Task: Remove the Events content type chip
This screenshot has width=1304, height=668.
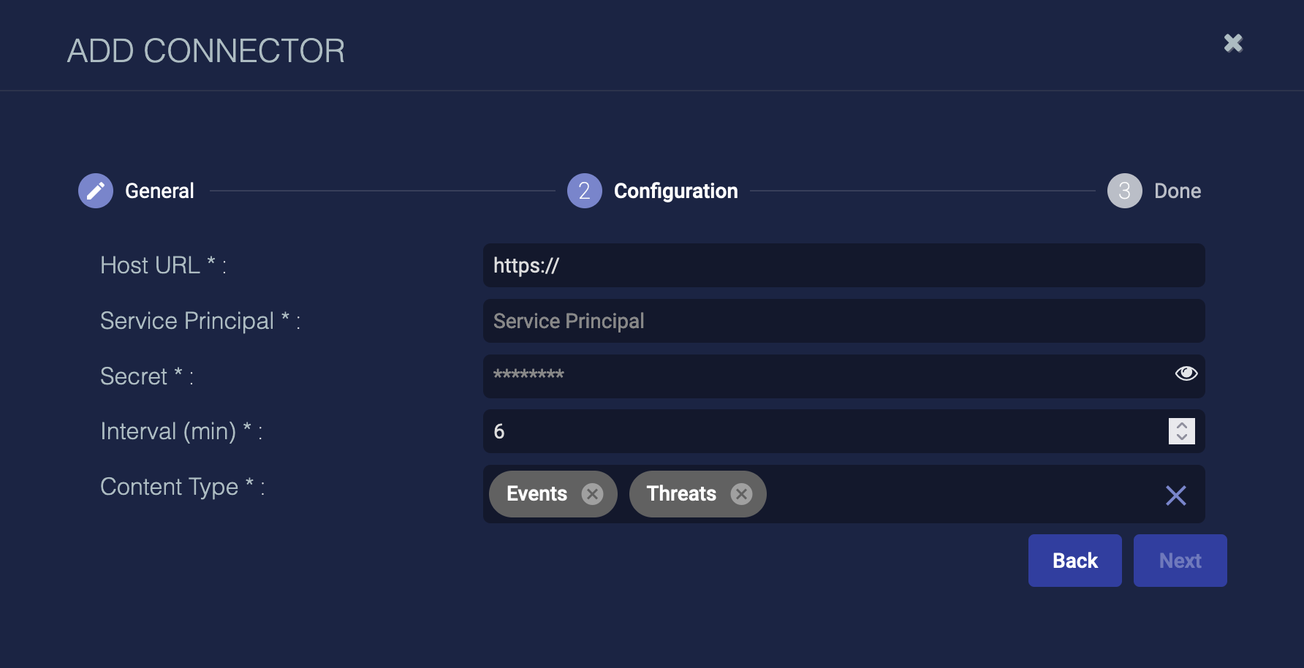Action: (x=592, y=494)
